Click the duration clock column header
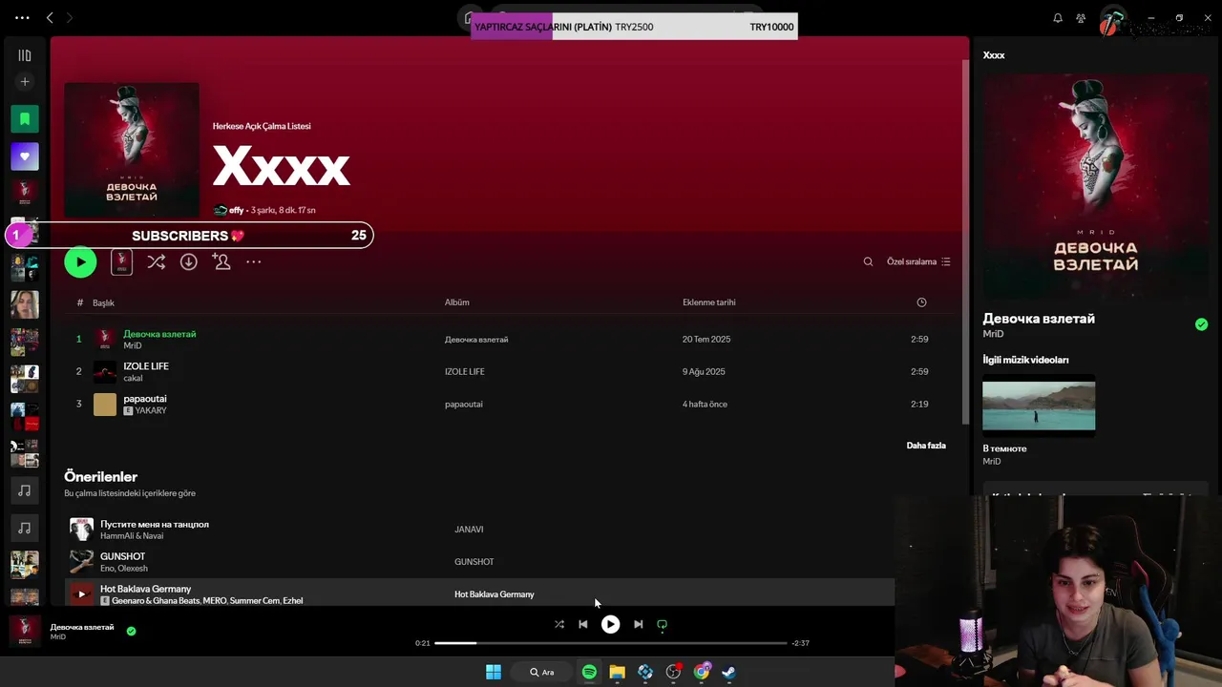 tap(921, 302)
